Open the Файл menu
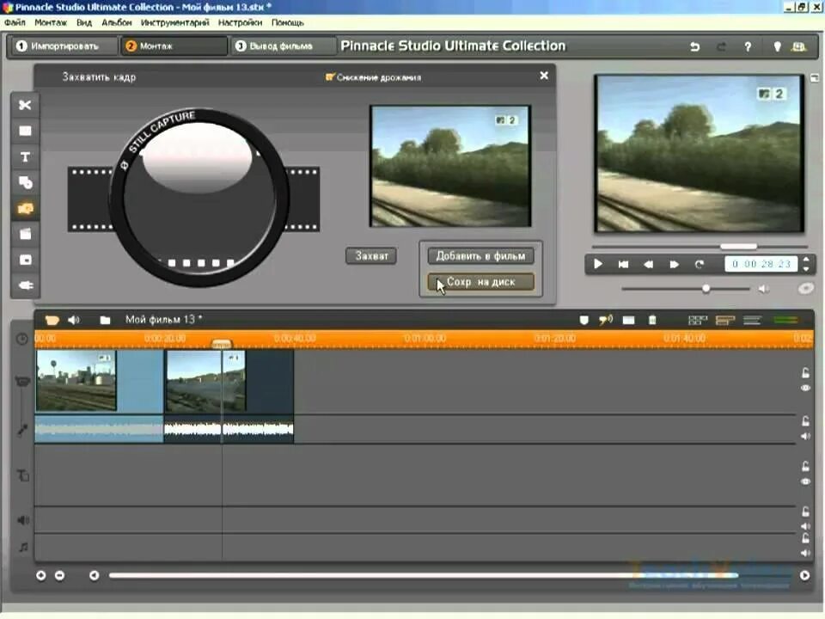The image size is (825, 619). click(x=15, y=22)
